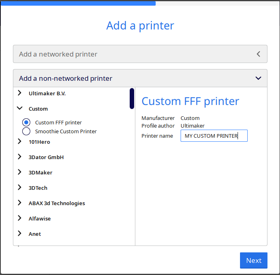Image resolution: width=280 pixels, height=275 pixels.
Task: Select the Custom FFF printer radio button
Action: click(x=26, y=122)
